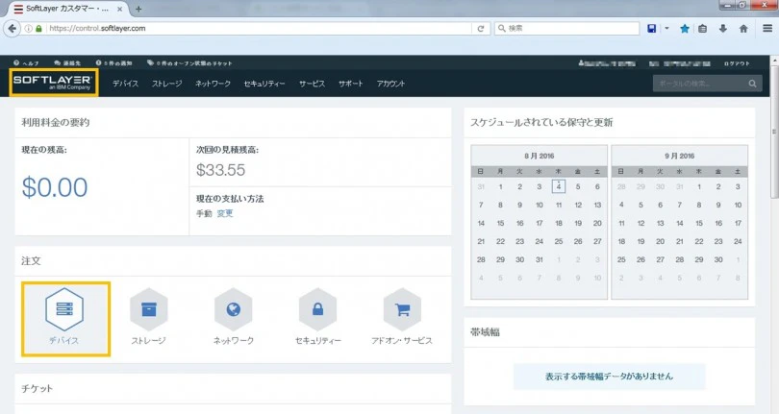Open the user account name with person icon
This screenshot has width=779, height=414.
(607, 63)
